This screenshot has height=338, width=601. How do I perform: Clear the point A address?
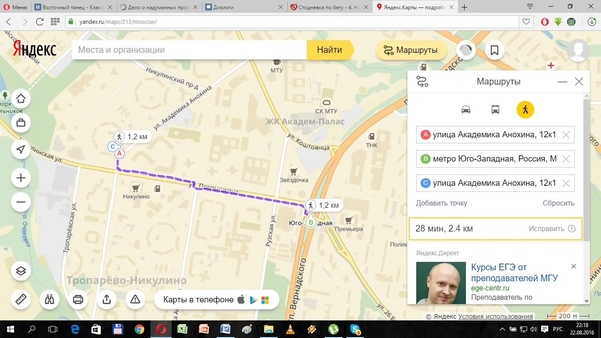566,135
